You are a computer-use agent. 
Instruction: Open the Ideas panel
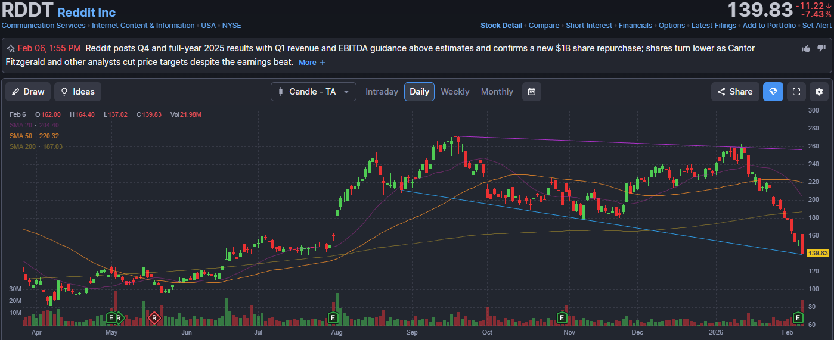pos(77,92)
